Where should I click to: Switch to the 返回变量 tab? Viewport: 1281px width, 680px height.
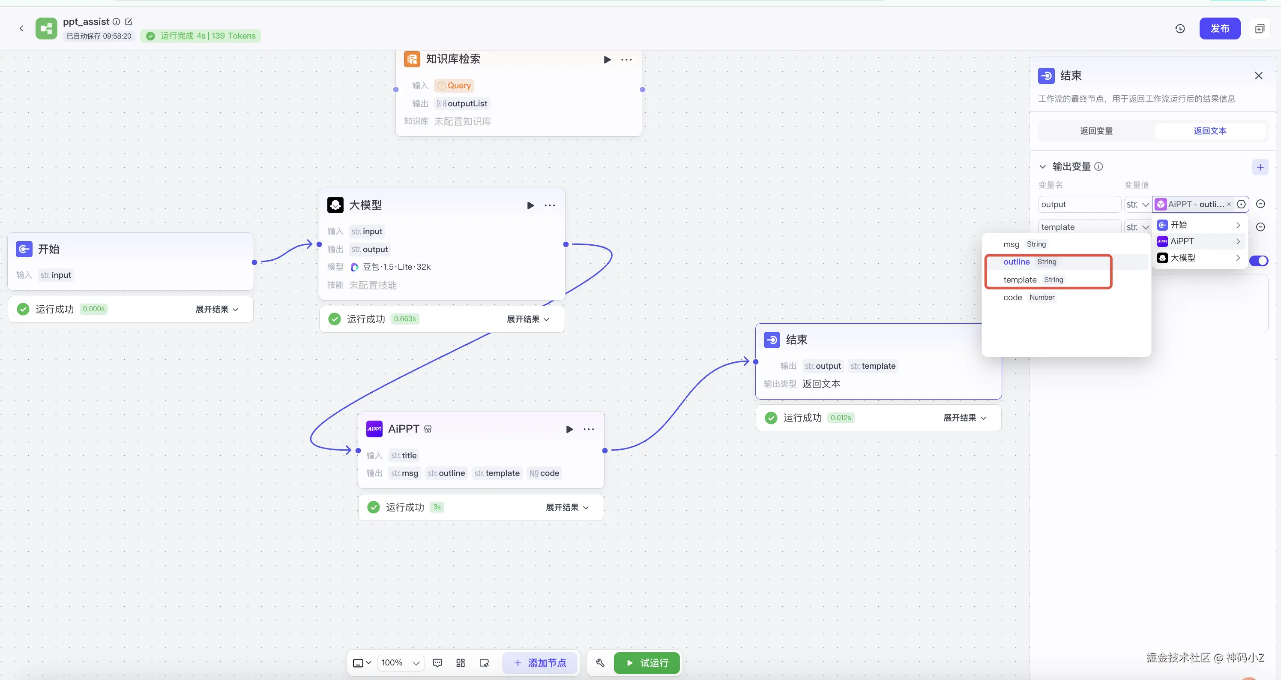coord(1096,131)
